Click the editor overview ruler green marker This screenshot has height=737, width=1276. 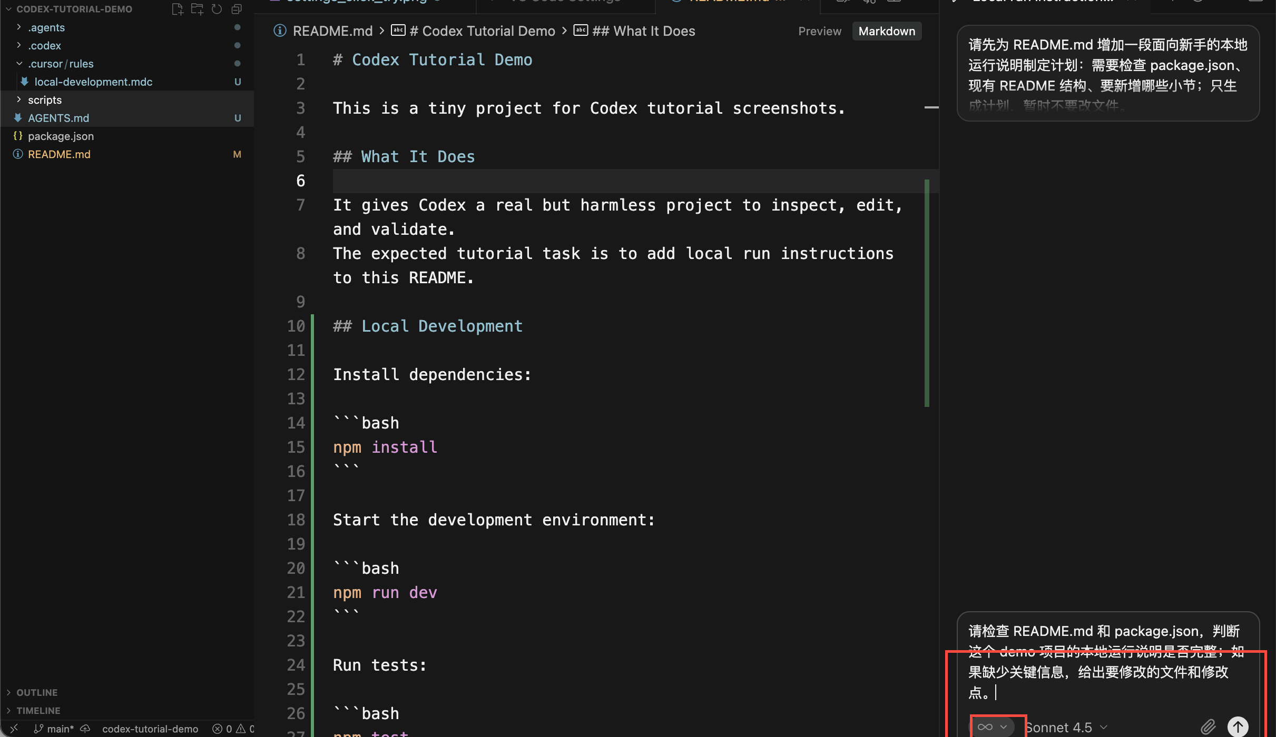pyautogui.click(x=927, y=293)
